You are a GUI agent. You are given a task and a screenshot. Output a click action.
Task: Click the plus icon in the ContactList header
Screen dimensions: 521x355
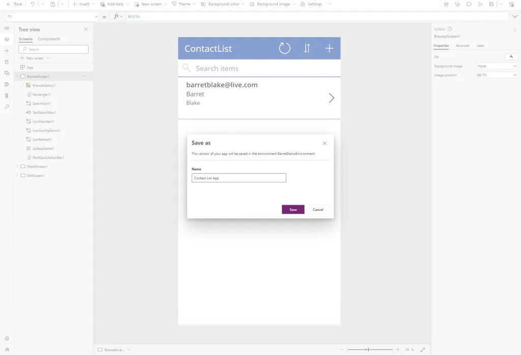(x=329, y=49)
